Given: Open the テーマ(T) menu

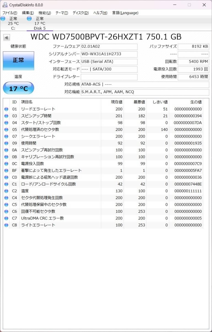Looking at the screenshot, I should pos(62,13).
